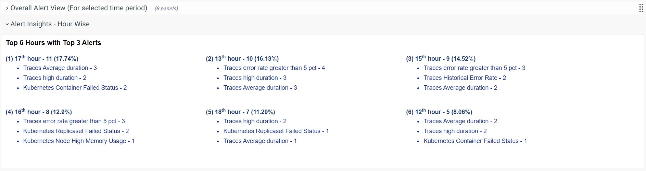
Task: Collapse the Alert Insights - Hour Wise row
Action: tap(7, 24)
